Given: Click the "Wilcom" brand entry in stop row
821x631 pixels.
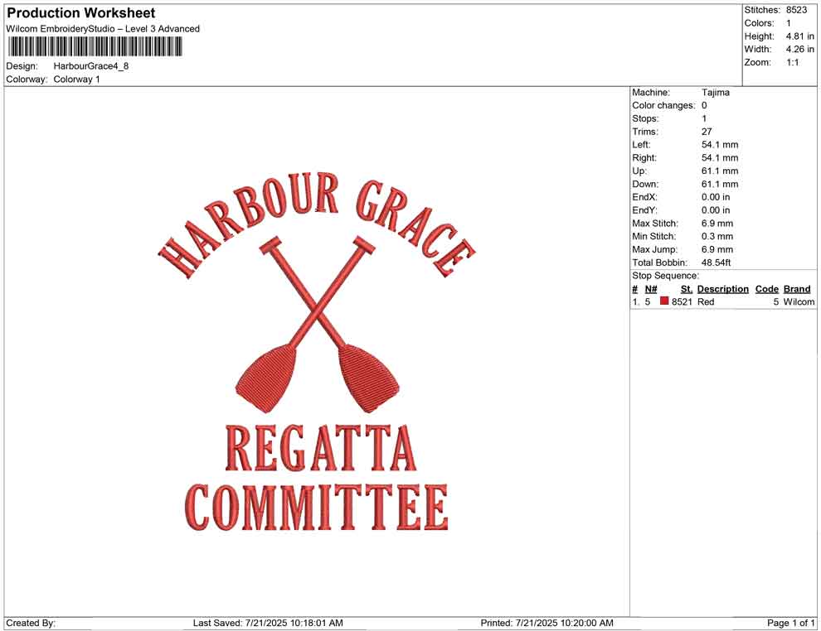Looking at the screenshot, I should [x=799, y=301].
